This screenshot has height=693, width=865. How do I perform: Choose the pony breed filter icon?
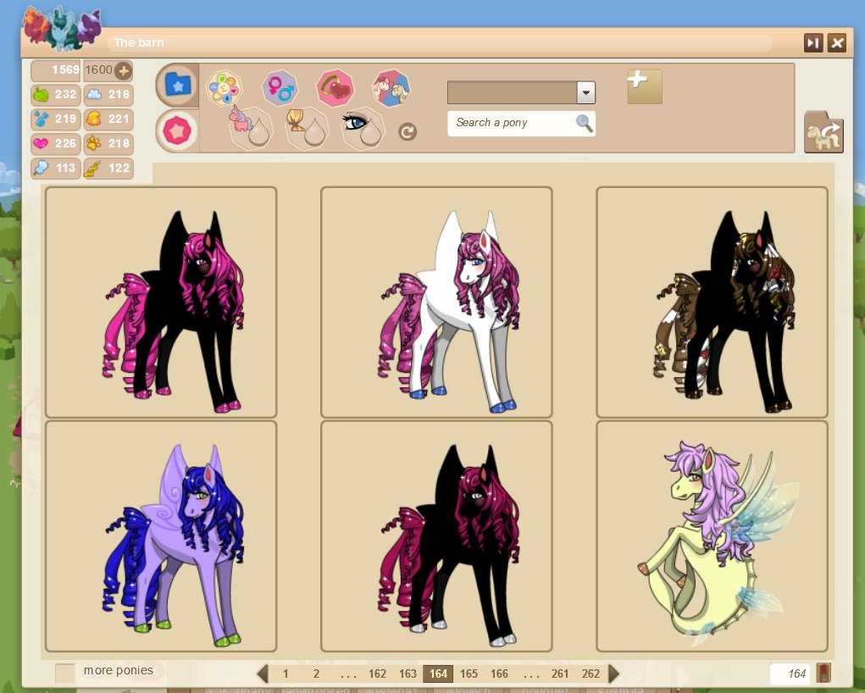pyautogui.click(x=391, y=88)
